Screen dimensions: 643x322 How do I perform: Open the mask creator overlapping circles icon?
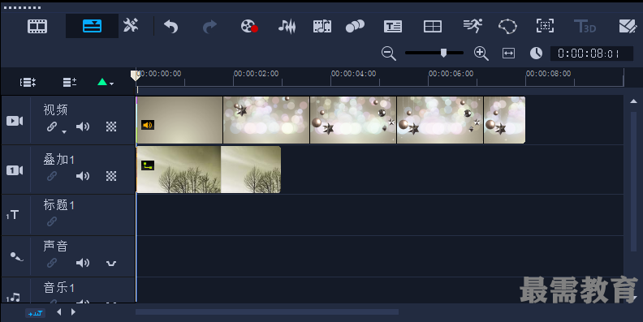tap(355, 26)
